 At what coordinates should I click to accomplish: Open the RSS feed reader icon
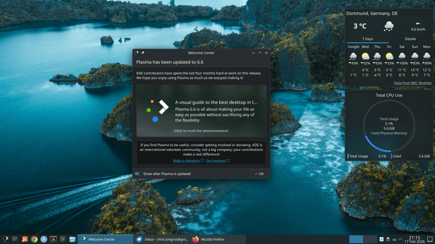point(25,239)
